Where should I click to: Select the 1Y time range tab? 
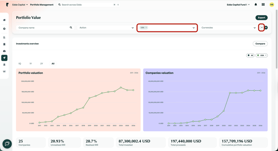(30, 64)
